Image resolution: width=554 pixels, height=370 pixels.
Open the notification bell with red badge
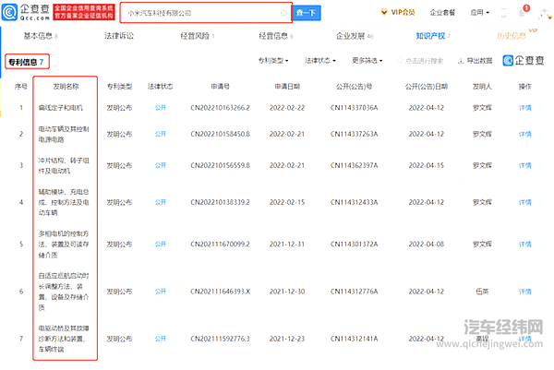[x=523, y=12]
